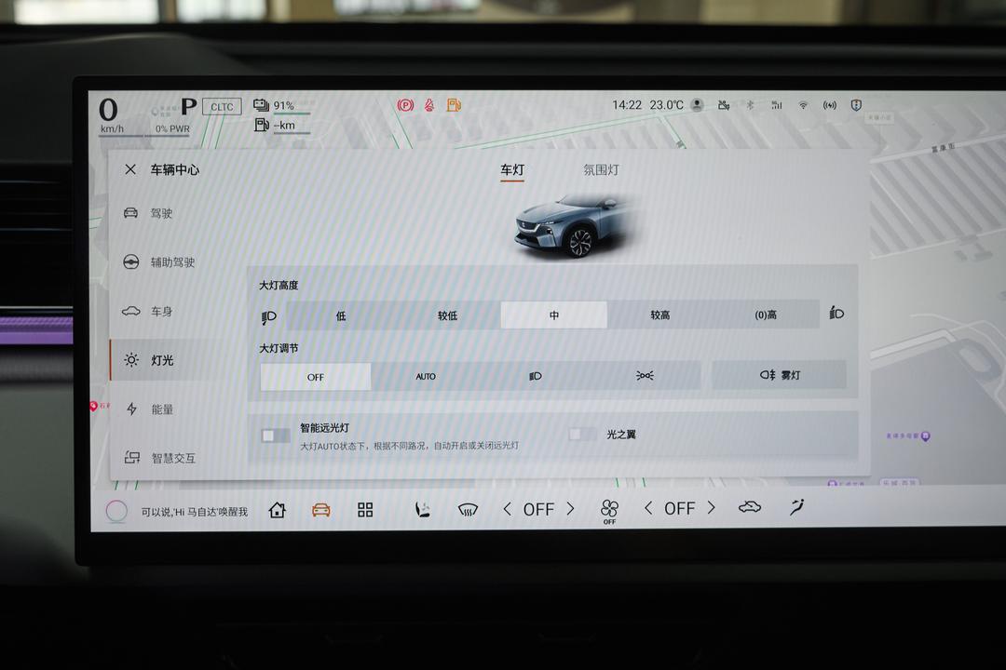Viewport: 1006px width, 670px height.
Task: Tap the wiper icon in bottom bar
Action: pos(796,506)
